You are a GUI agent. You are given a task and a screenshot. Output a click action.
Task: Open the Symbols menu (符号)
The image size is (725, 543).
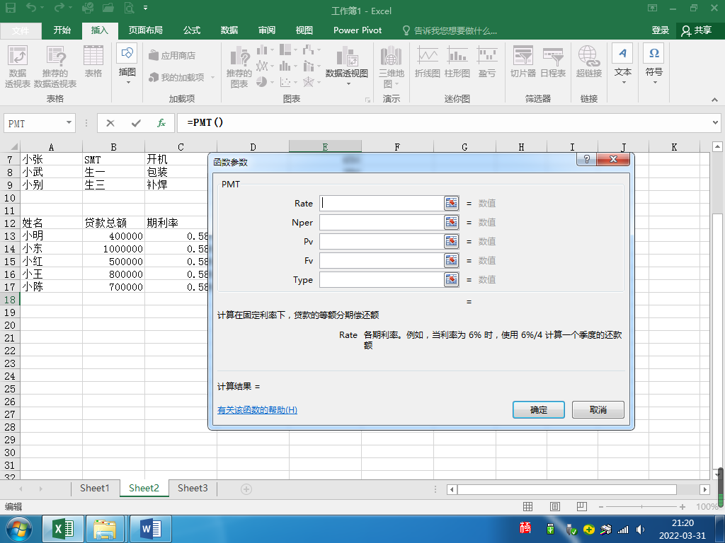(x=653, y=64)
